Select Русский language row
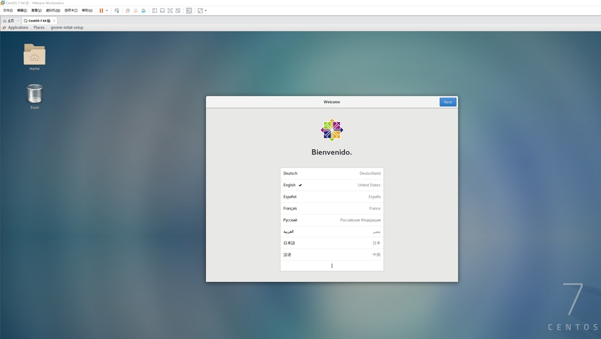Image resolution: width=601 pixels, height=339 pixels. pyautogui.click(x=332, y=220)
